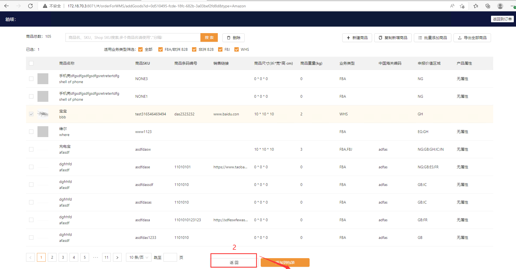
Task: Click the browser back arrow
Action: (x=7, y=6)
